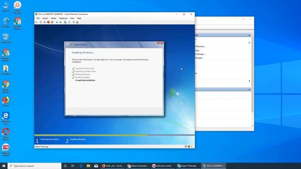Click the 'Status: Running' status bar text

pyautogui.click(x=41, y=146)
